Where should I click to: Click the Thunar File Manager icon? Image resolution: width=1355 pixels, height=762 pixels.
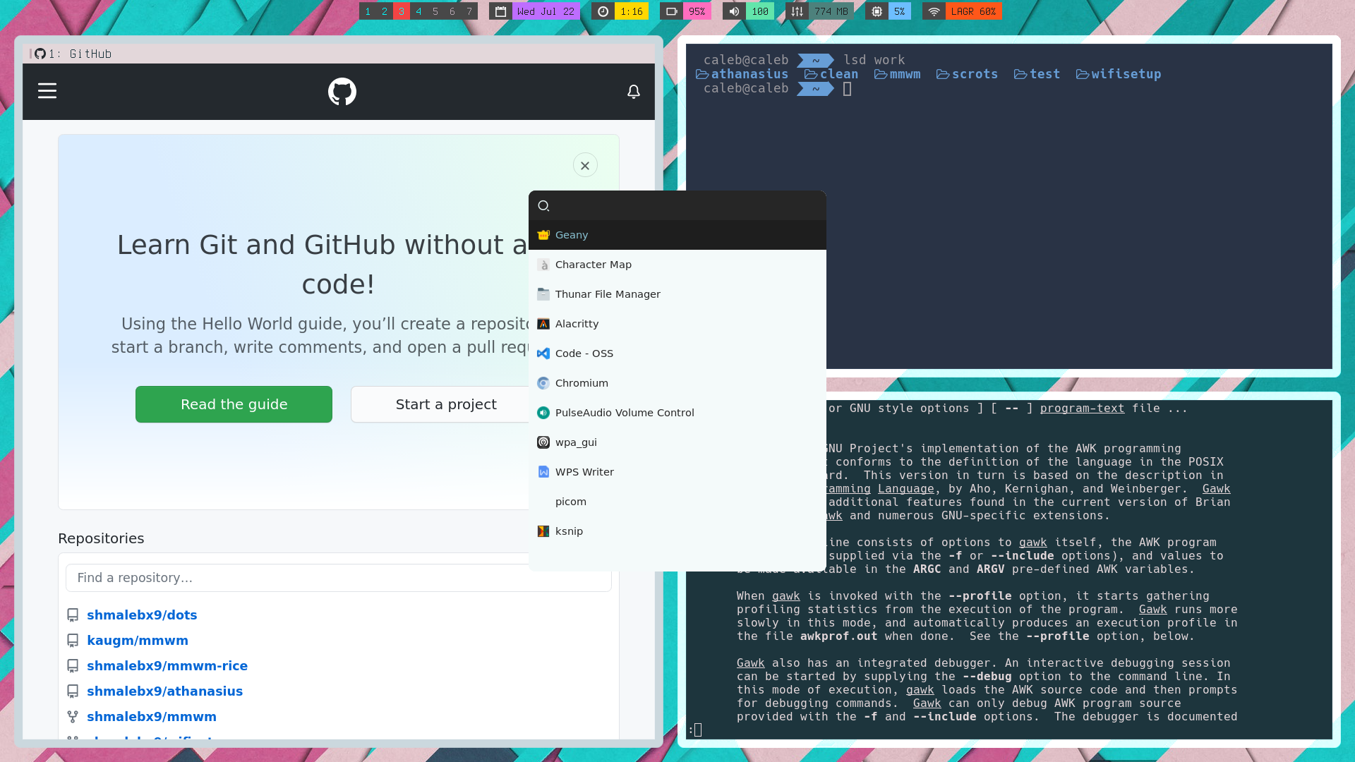(x=543, y=294)
